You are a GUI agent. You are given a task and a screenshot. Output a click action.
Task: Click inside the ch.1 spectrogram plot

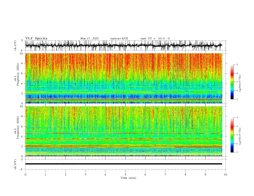click(123, 78)
